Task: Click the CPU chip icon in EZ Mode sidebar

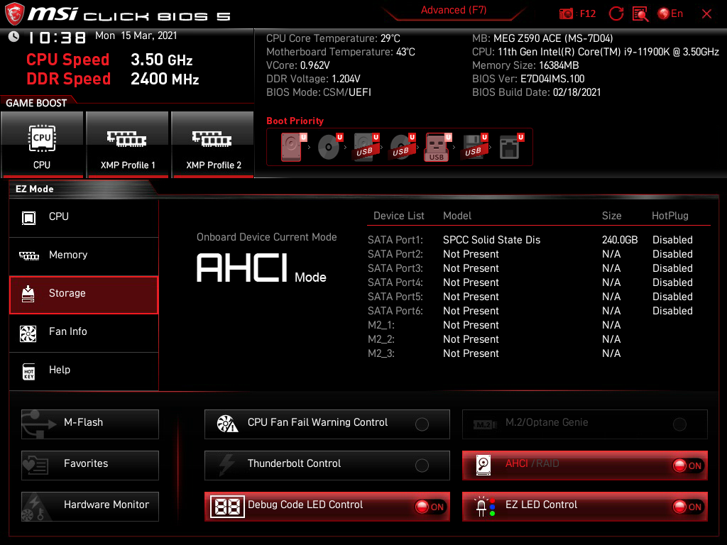Action: [28, 217]
